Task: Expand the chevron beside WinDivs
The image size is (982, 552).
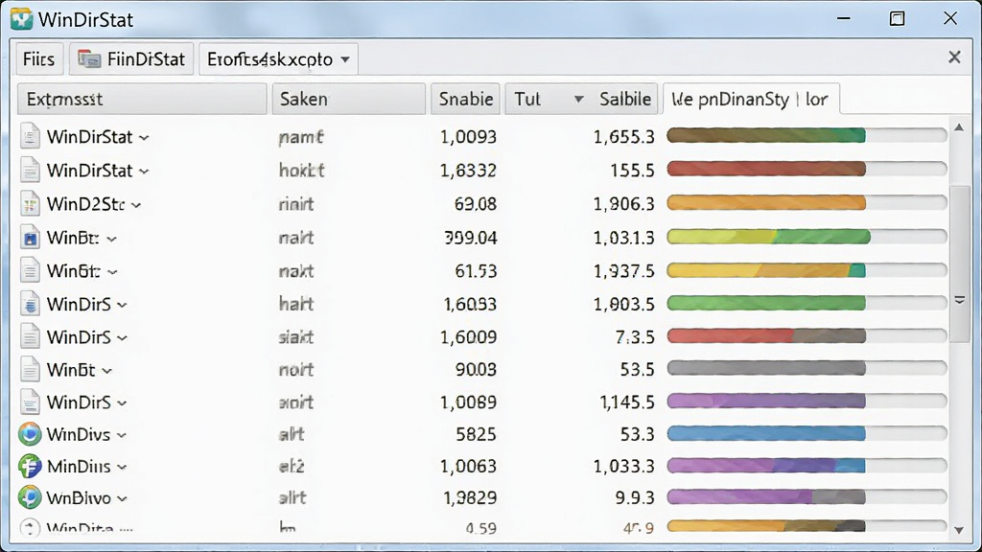Action: pyautogui.click(x=122, y=436)
